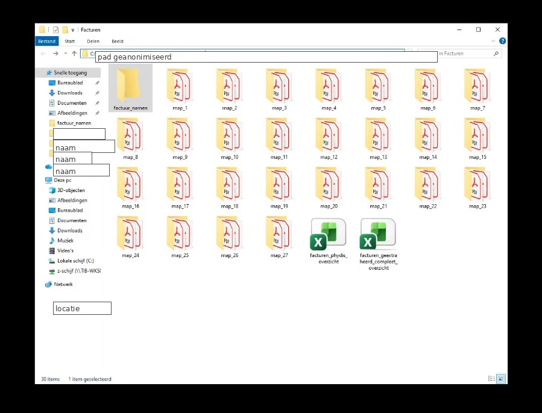Select Excel file facturen_geextraheerd_compleet_overzicht
The height and width of the screenshot is (413, 542).
pos(378,243)
